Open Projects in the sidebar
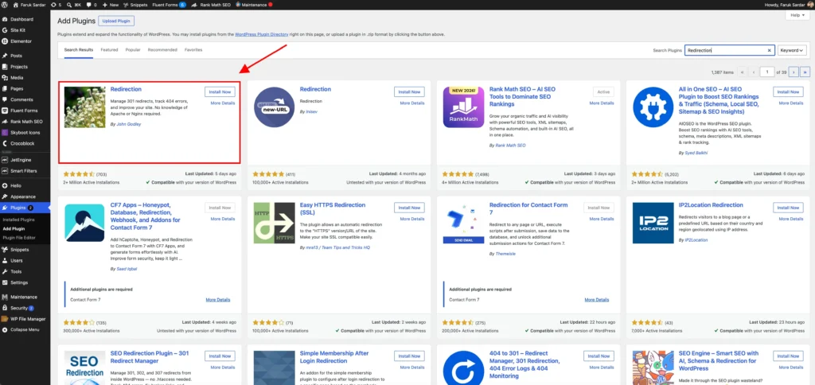 pos(19,67)
